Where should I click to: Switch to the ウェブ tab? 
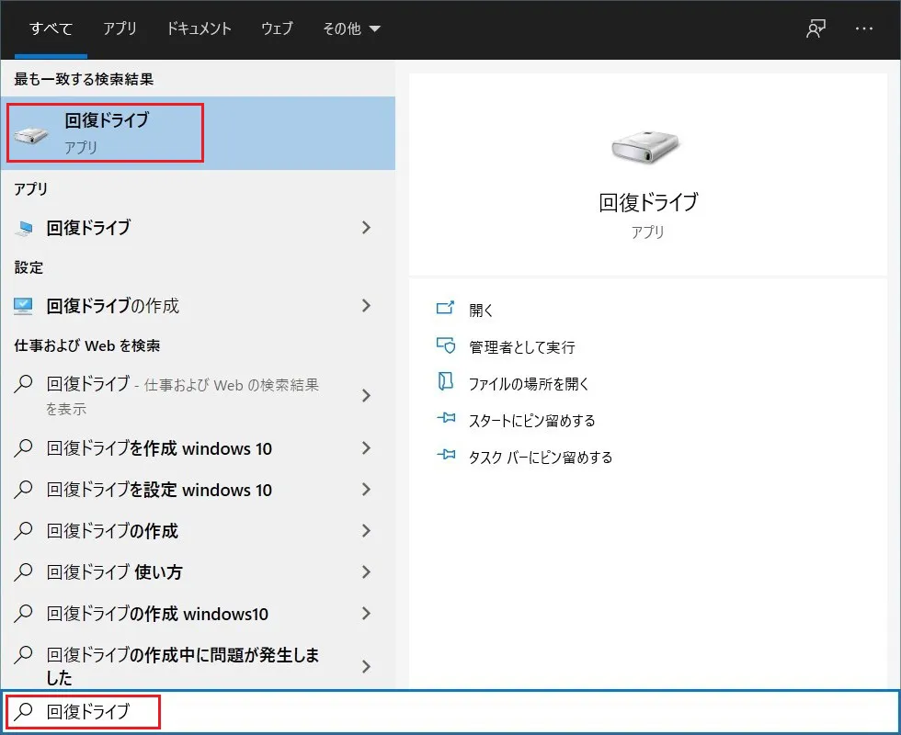click(x=277, y=28)
